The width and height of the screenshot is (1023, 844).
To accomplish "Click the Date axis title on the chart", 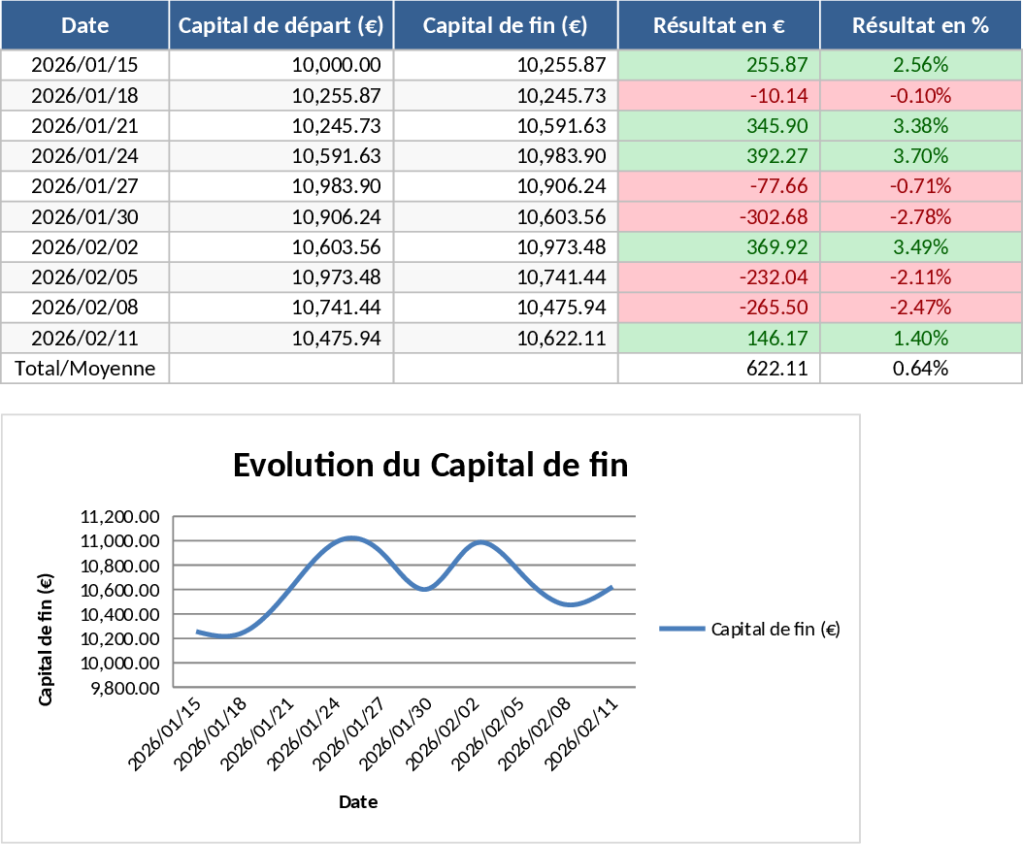I will pyautogui.click(x=358, y=802).
